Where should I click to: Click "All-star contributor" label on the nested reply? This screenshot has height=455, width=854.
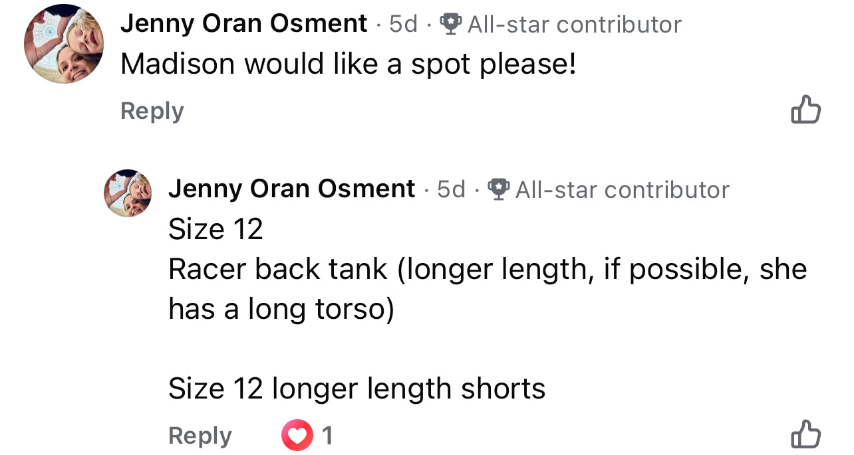(623, 190)
